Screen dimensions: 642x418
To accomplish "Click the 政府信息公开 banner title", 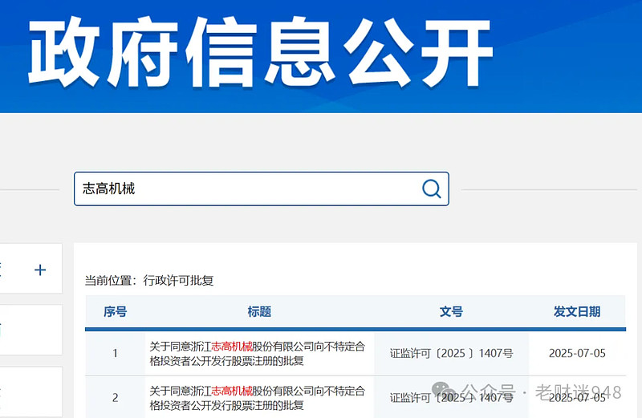I will tap(260, 52).
